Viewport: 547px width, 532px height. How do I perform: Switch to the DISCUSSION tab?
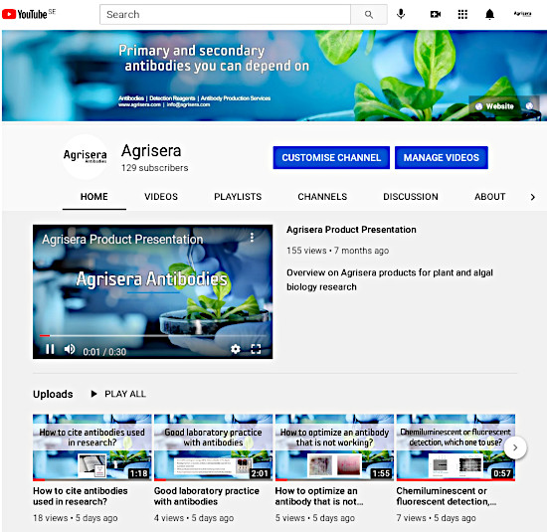411,197
